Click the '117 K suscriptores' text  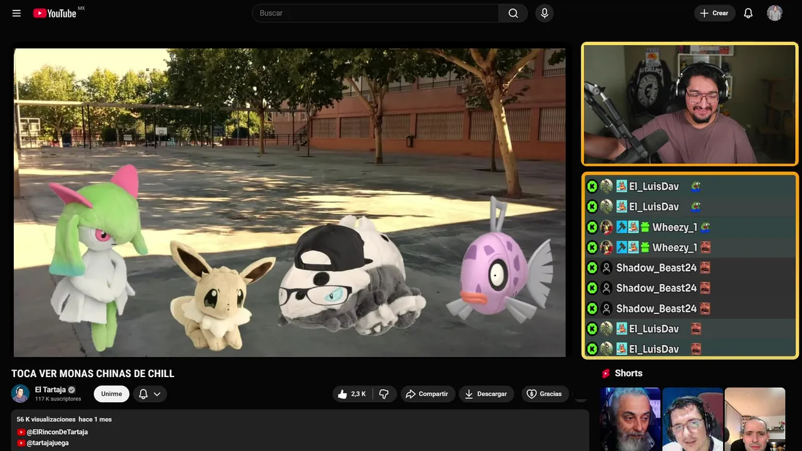(58, 399)
